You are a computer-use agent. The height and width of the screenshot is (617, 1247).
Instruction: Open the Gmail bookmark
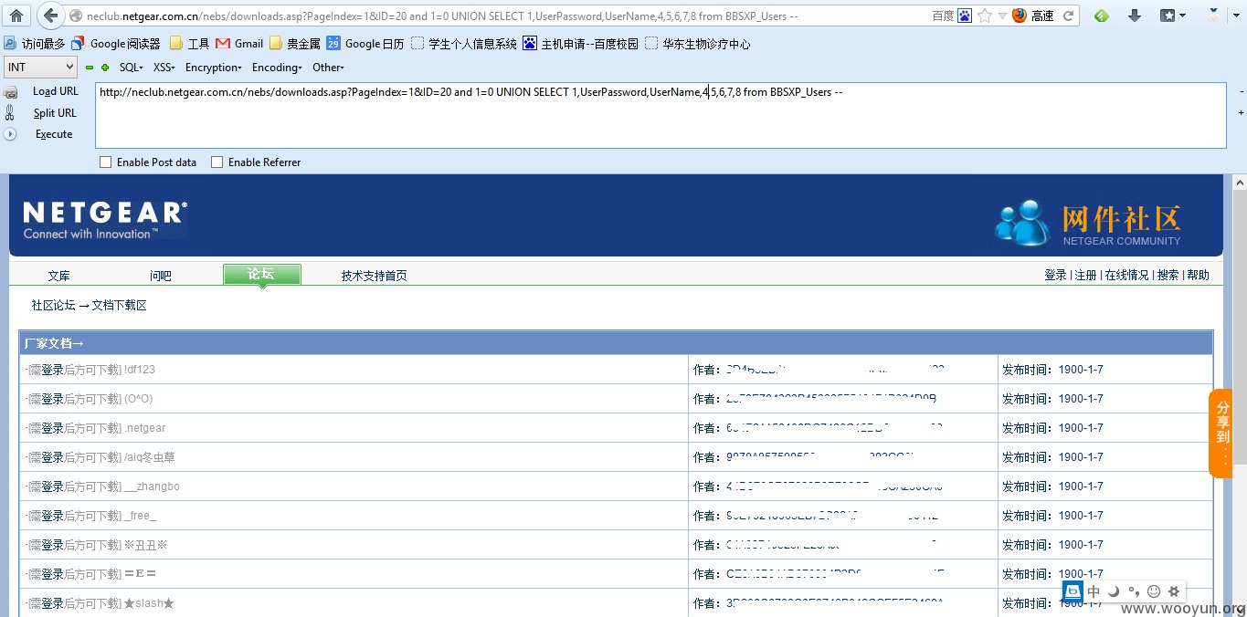[239, 43]
